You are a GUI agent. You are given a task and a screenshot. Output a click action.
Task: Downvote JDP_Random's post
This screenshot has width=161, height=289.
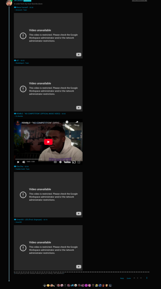141,278
